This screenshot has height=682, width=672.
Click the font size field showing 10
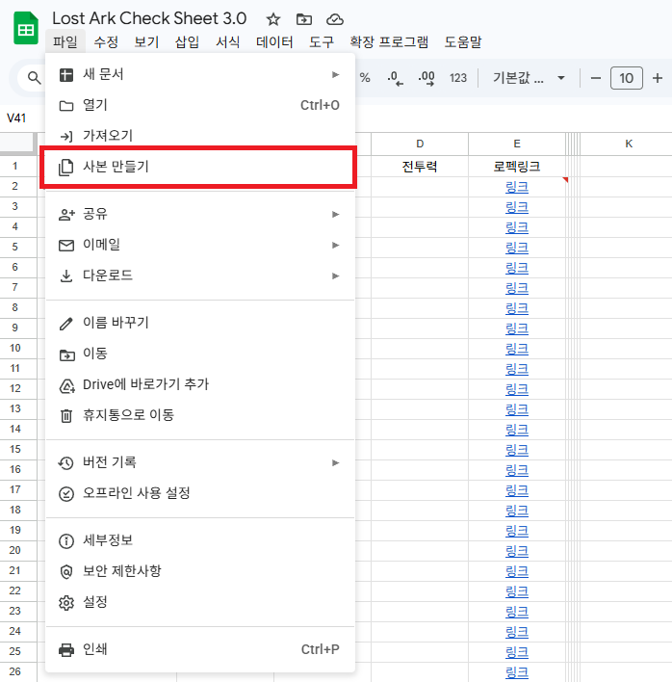coord(627,78)
